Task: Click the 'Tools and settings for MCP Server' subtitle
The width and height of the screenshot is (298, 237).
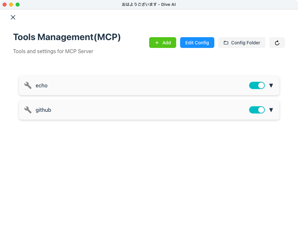Action: (x=53, y=52)
